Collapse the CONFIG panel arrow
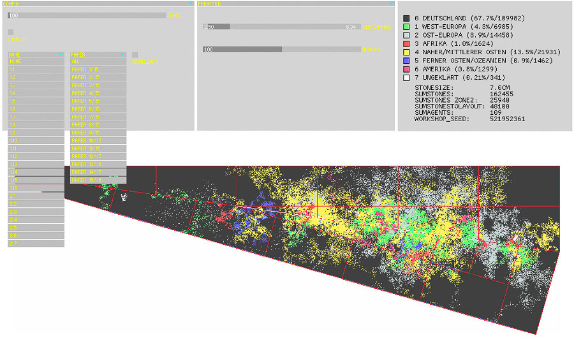The height and width of the screenshot is (359, 574). point(190,4)
